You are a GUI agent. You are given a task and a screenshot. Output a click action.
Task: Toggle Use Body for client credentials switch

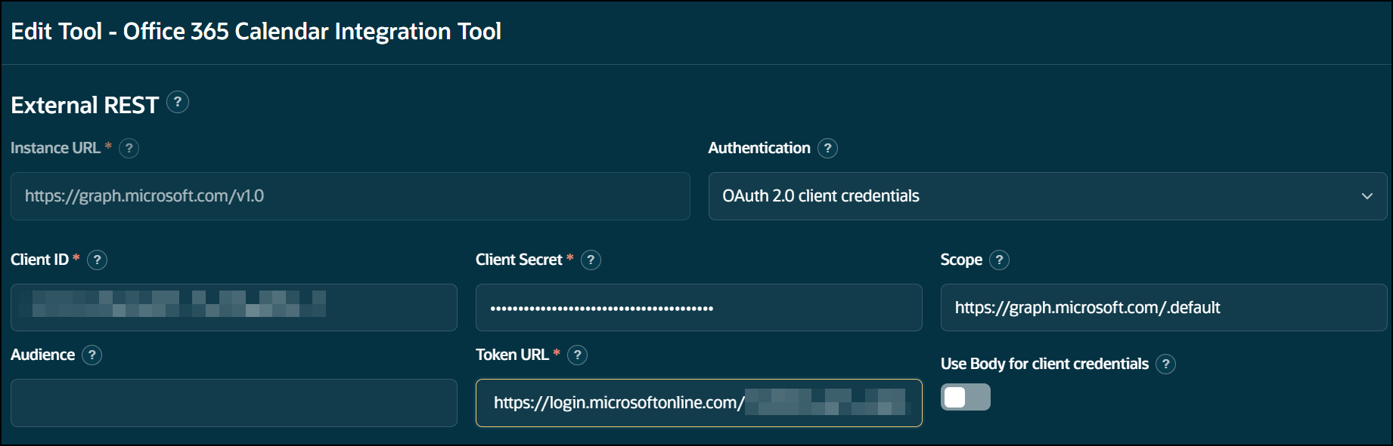(965, 397)
